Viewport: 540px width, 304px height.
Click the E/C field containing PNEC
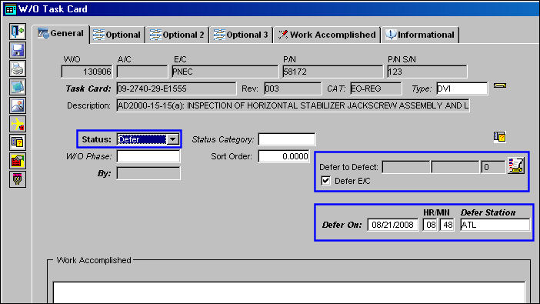[x=225, y=72]
